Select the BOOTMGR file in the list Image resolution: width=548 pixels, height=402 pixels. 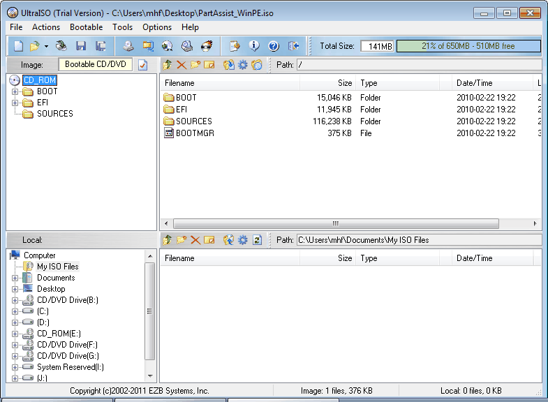point(195,133)
